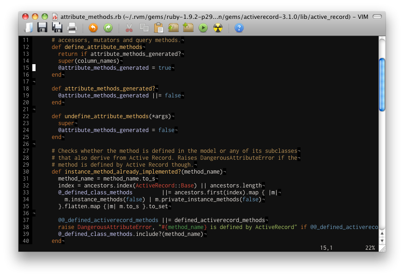
Task: Paste with the clipboard icon
Action: pyautogui.click(x=159, y=28)
